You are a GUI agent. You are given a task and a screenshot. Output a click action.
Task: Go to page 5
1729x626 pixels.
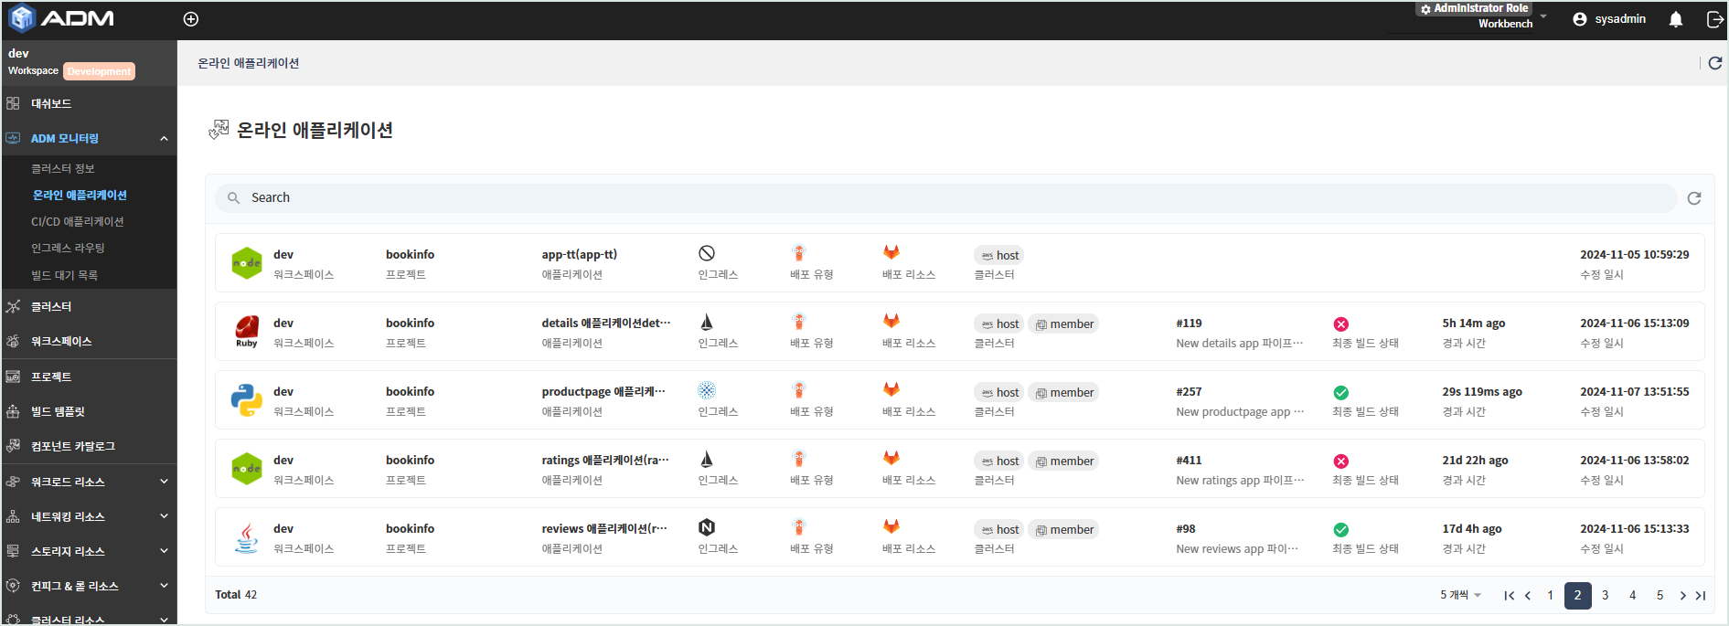(x=1660, y=596)
